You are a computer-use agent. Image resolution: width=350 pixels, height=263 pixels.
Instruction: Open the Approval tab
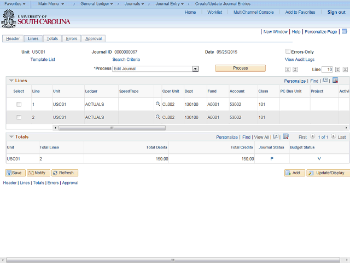click(94, 39)
